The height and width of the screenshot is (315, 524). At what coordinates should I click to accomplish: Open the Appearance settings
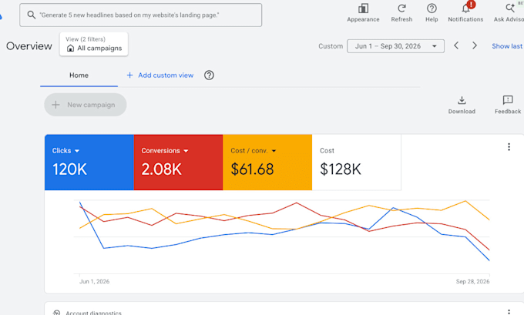click(363, 12)
